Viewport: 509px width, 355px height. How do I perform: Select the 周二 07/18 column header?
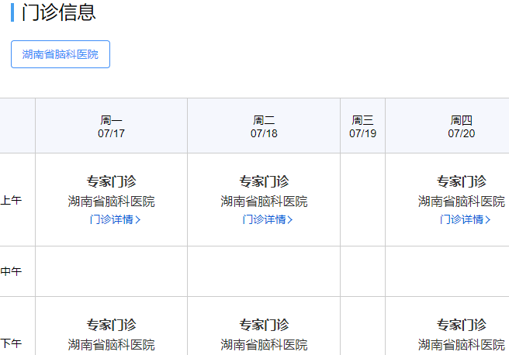pyautogui.click(x=264, y=126)
